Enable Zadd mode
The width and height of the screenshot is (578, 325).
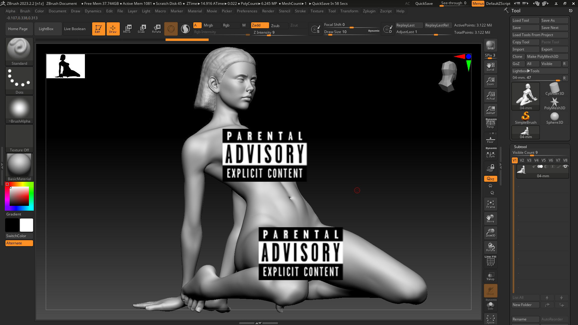[x=260, y=25]
